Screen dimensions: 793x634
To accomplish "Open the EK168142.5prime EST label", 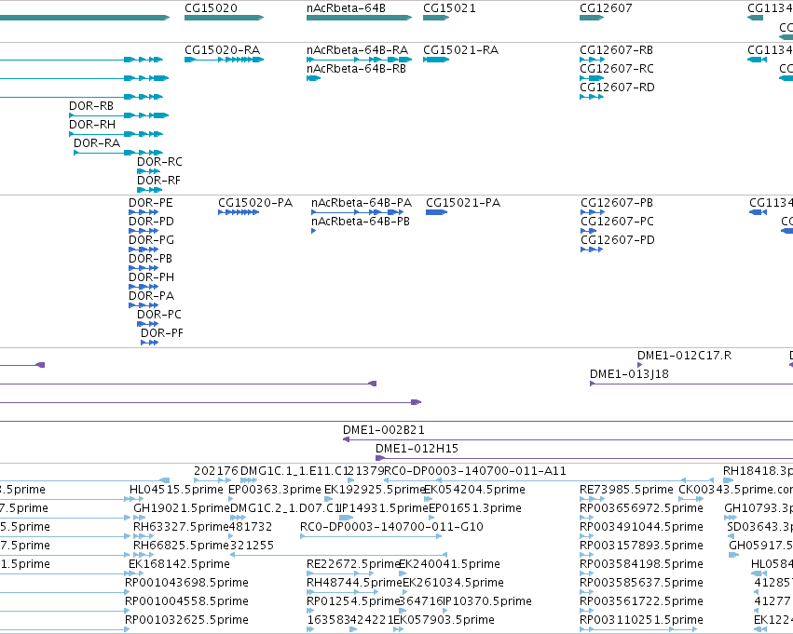I will pyautogui.click(x=179, y=565).
